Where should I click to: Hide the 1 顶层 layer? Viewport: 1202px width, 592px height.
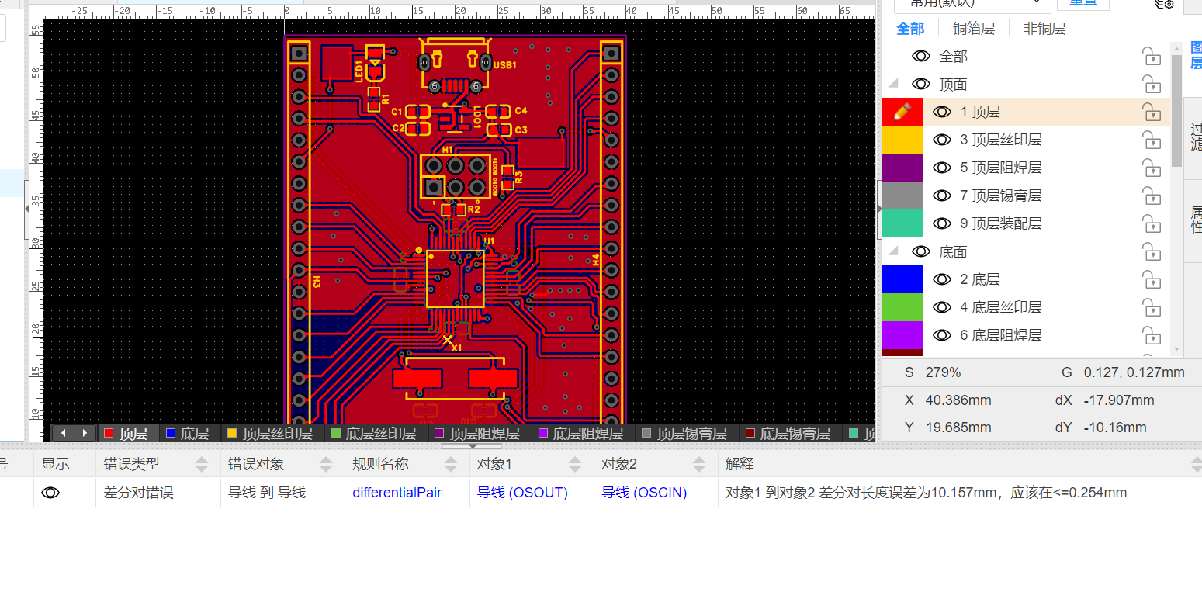pyautogui.click(x=942, y=112)
